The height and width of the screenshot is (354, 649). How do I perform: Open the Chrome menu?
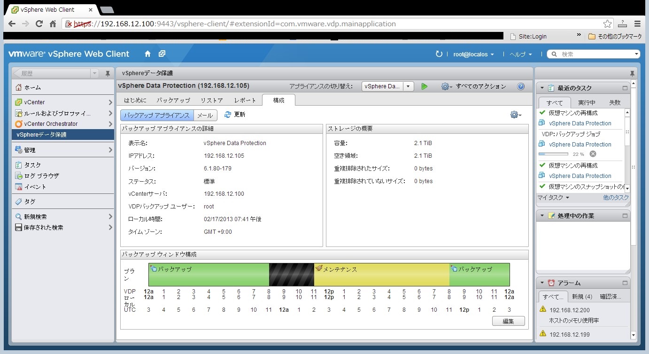638,23
